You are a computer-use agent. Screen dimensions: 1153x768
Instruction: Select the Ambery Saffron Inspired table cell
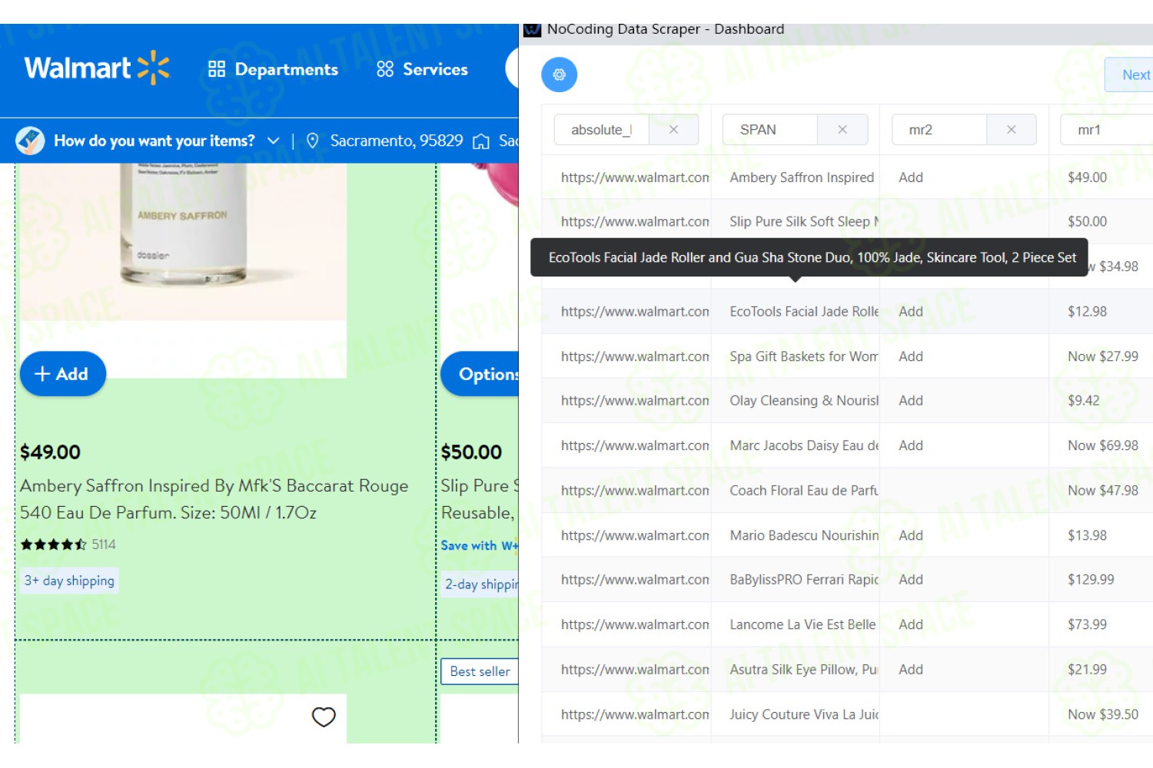[796, 177]
